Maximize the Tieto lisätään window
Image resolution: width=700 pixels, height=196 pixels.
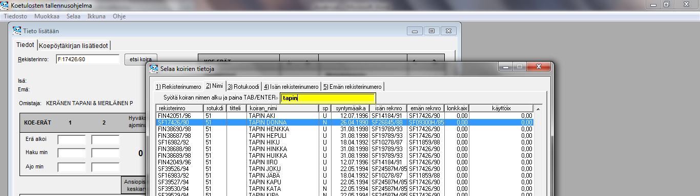pos(432,31)
